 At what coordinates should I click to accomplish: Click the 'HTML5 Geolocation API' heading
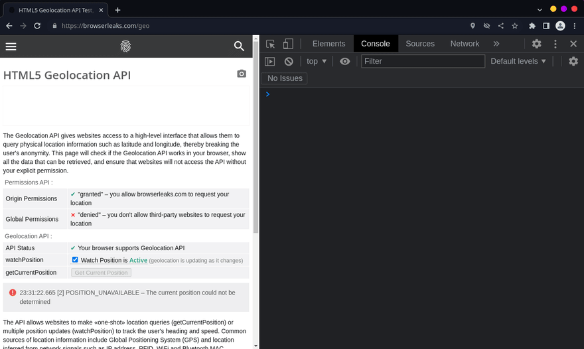(x=67, y=75)
